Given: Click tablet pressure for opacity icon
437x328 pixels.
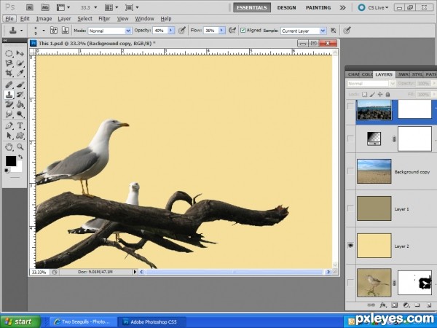Looking at the screenshot, I should (x=181, y=30).
